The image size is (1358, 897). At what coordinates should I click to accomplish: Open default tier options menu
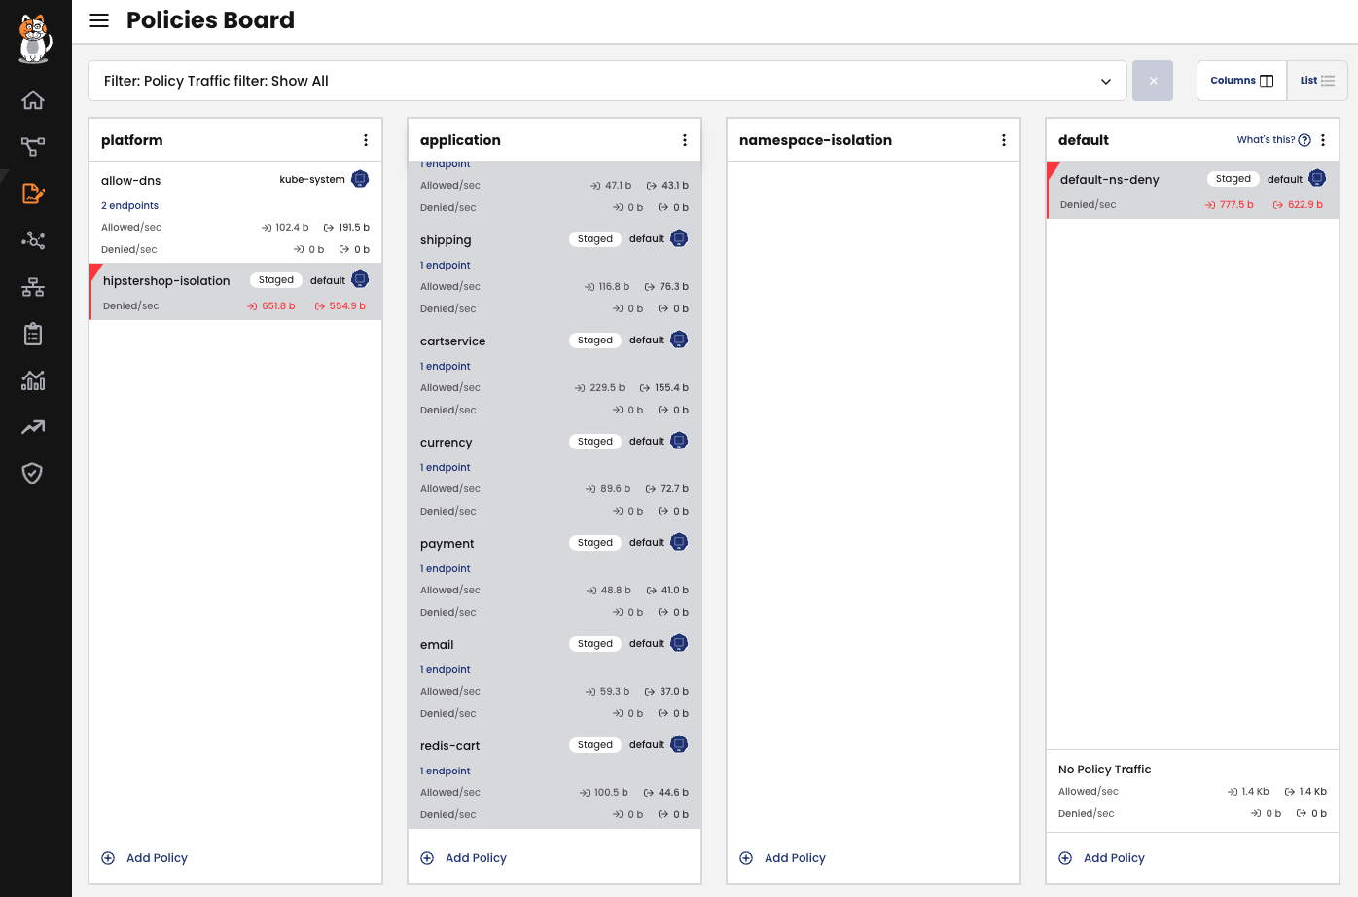pos(1323,140)
